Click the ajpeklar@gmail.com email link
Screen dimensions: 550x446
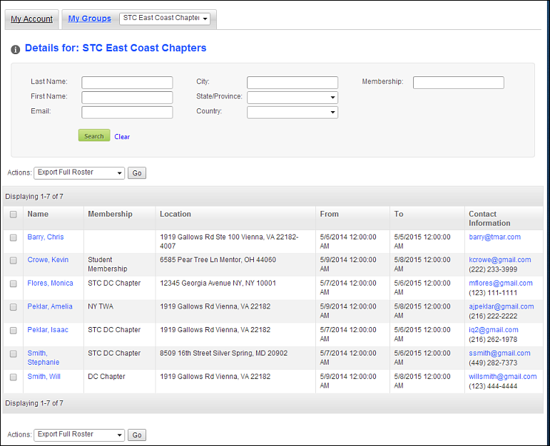tap(501, 306)
